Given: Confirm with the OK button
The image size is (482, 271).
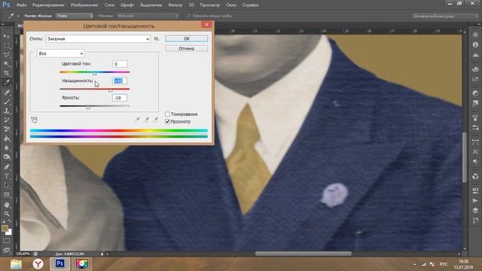Looking at the screenshot, I should [x=187, y=38].
